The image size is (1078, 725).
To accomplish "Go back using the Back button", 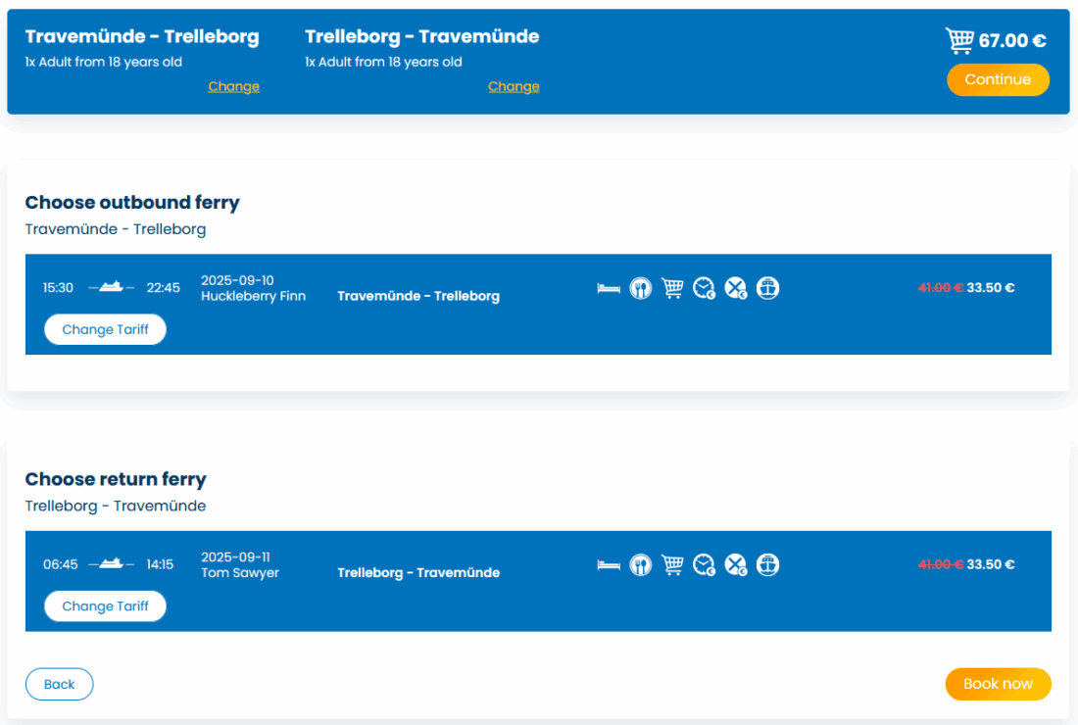I will coord(59,684).
